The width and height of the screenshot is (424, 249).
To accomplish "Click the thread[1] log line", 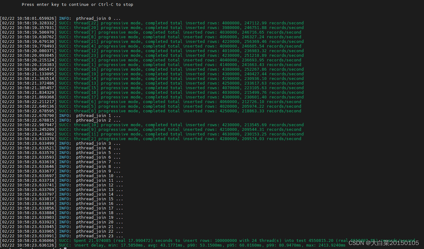I will [x=151, y=65].
